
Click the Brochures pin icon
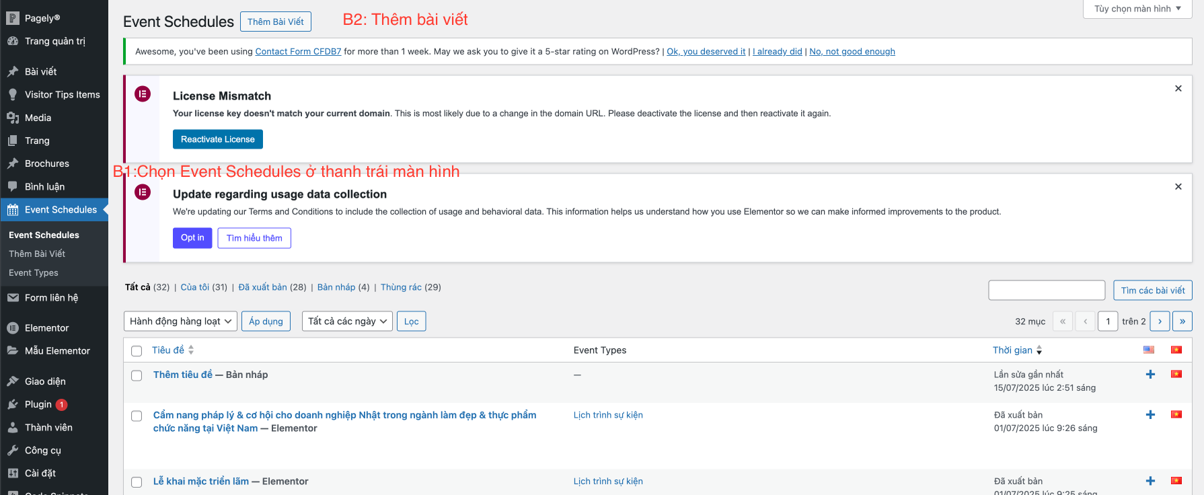(13, 163)
